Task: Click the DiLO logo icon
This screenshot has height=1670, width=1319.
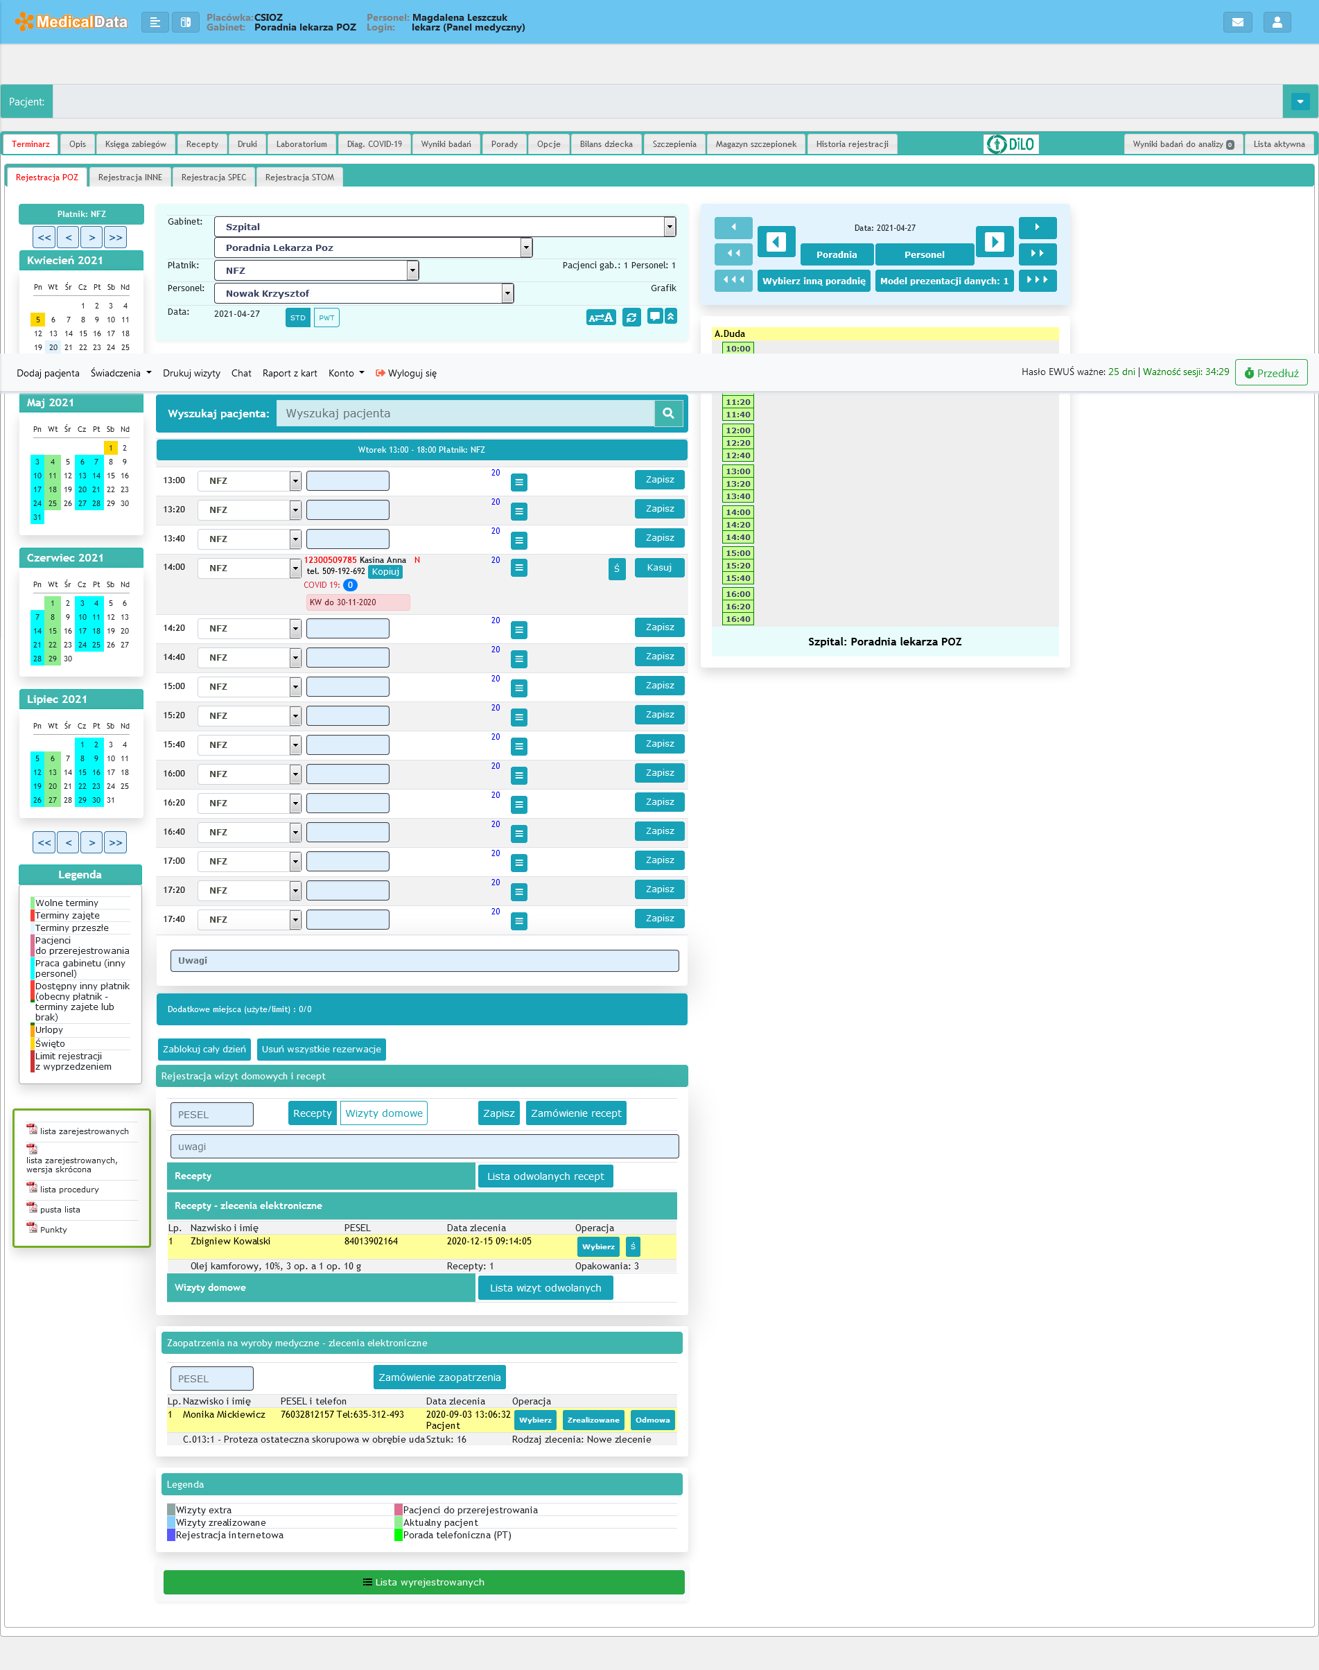Action: pyautogui.click(x=1010, y=144)
